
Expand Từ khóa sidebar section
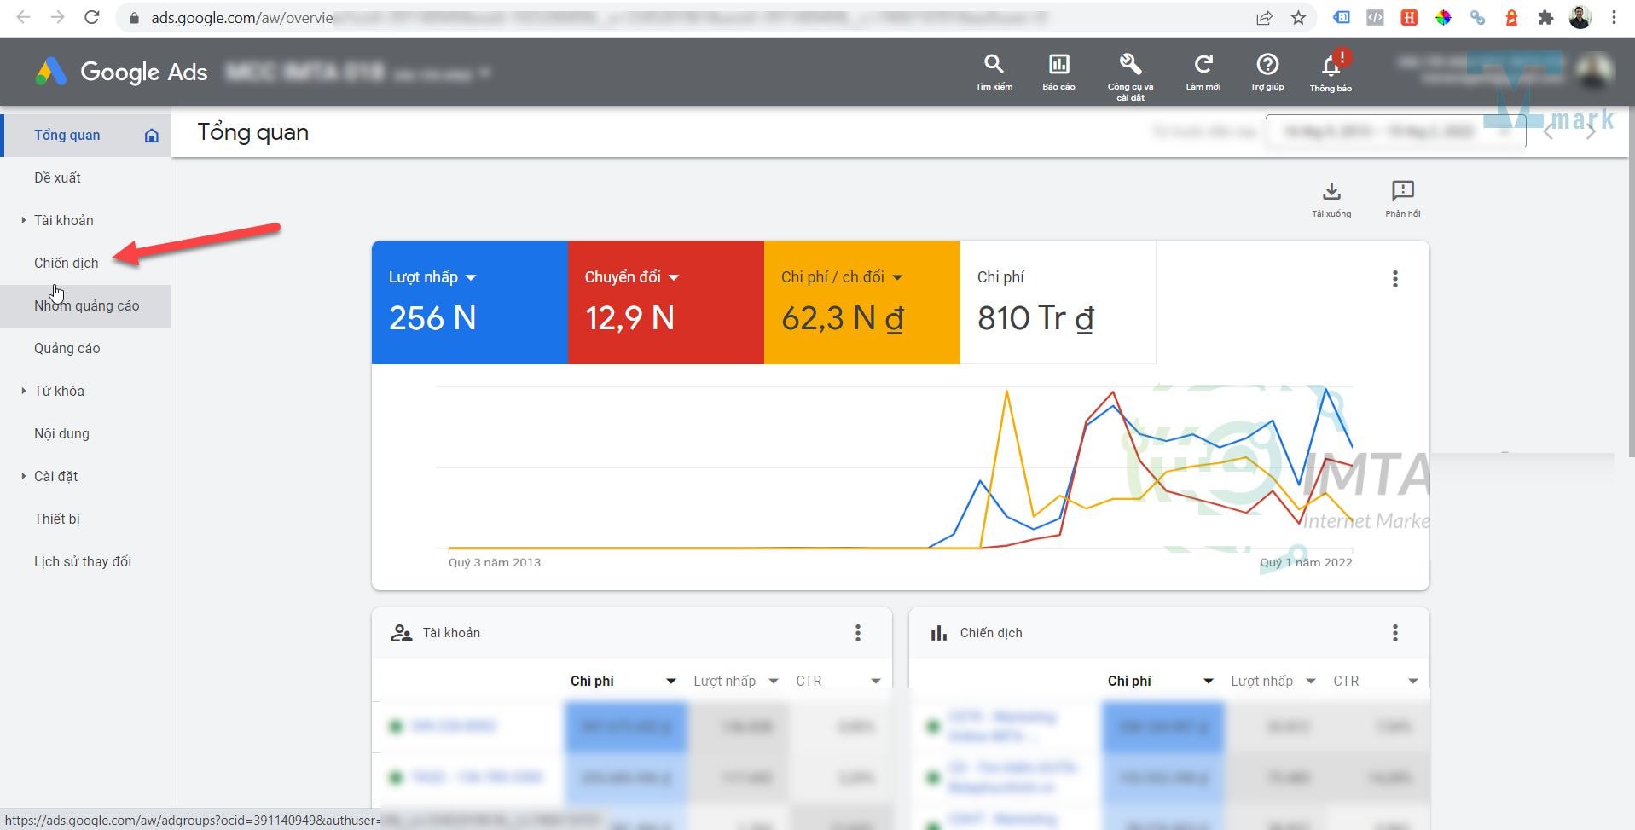pos(23,391)
